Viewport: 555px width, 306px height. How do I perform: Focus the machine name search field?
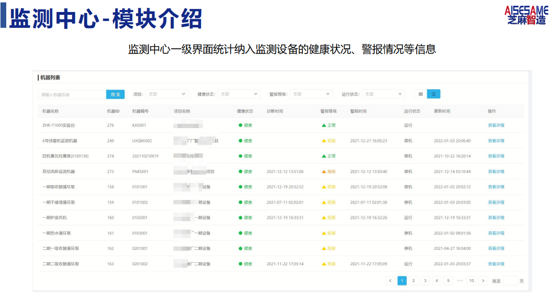pos(72,94)
